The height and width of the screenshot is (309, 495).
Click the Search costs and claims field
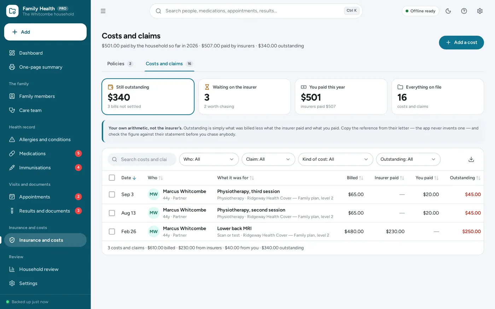point(142,159)
